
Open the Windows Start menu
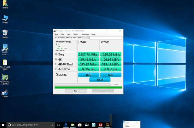pyautogui.click(x=3, y=125)
